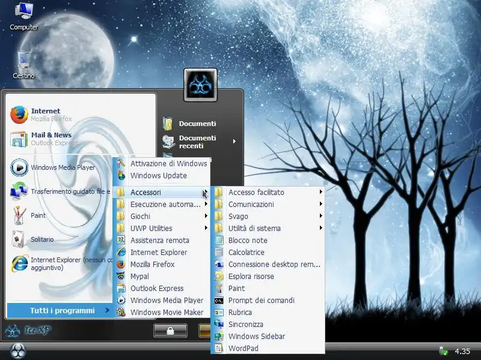Click the Paint icon in the recent programs list
The width and height of the screenshot is (481, 360).
pos(19,215)
